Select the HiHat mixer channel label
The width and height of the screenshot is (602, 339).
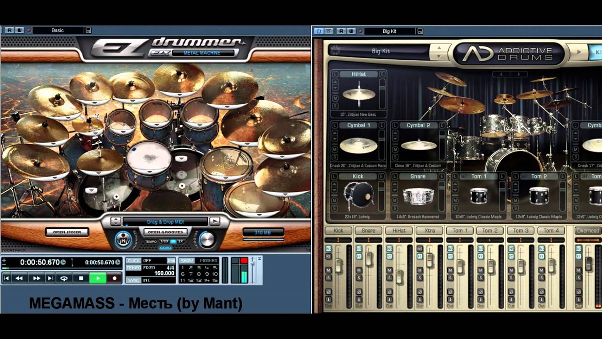[x=399, y=231]
